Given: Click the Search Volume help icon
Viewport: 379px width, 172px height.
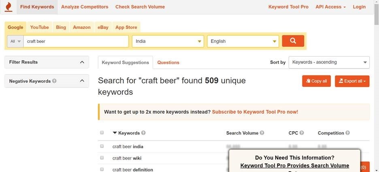Looking at the screenshot, I should coord(262,133).
